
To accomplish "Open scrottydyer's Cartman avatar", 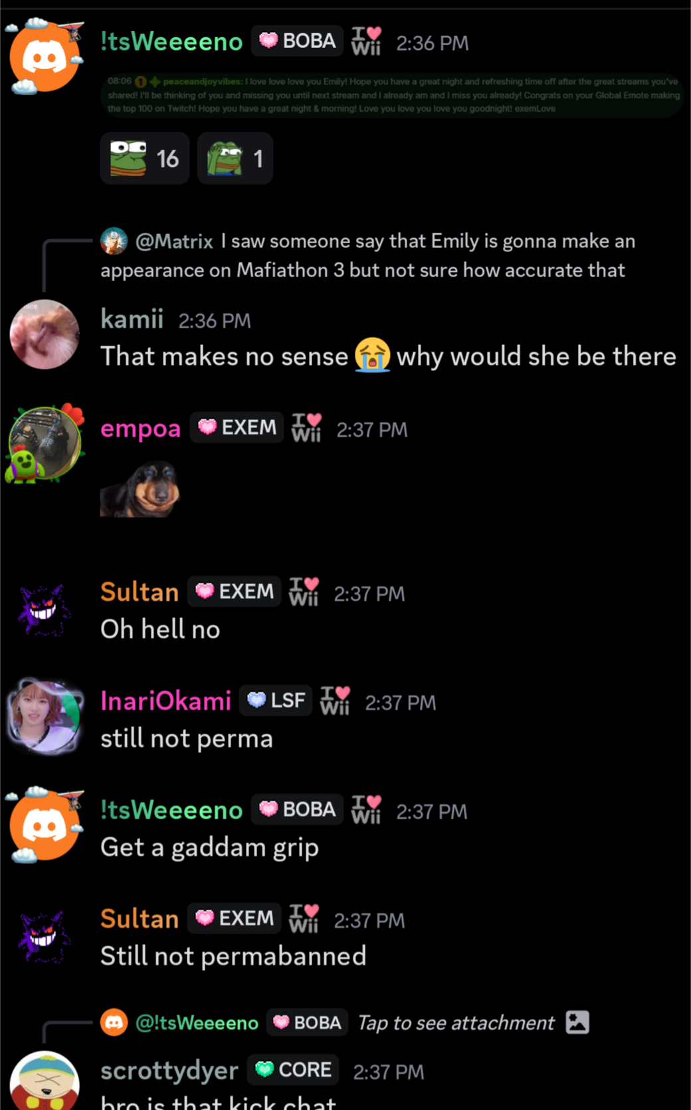I will point(45,1081).
